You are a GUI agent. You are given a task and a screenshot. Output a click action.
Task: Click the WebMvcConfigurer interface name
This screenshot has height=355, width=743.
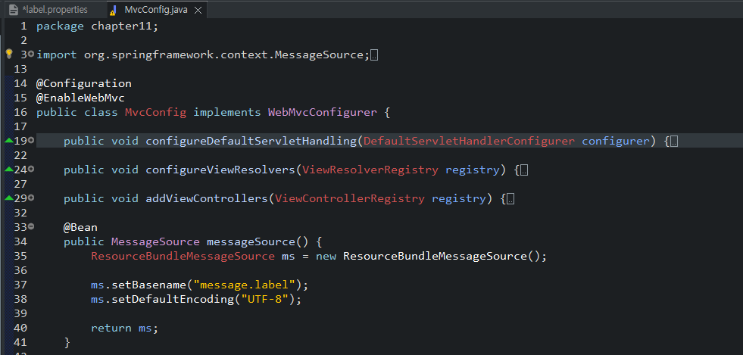click(322, 113)
